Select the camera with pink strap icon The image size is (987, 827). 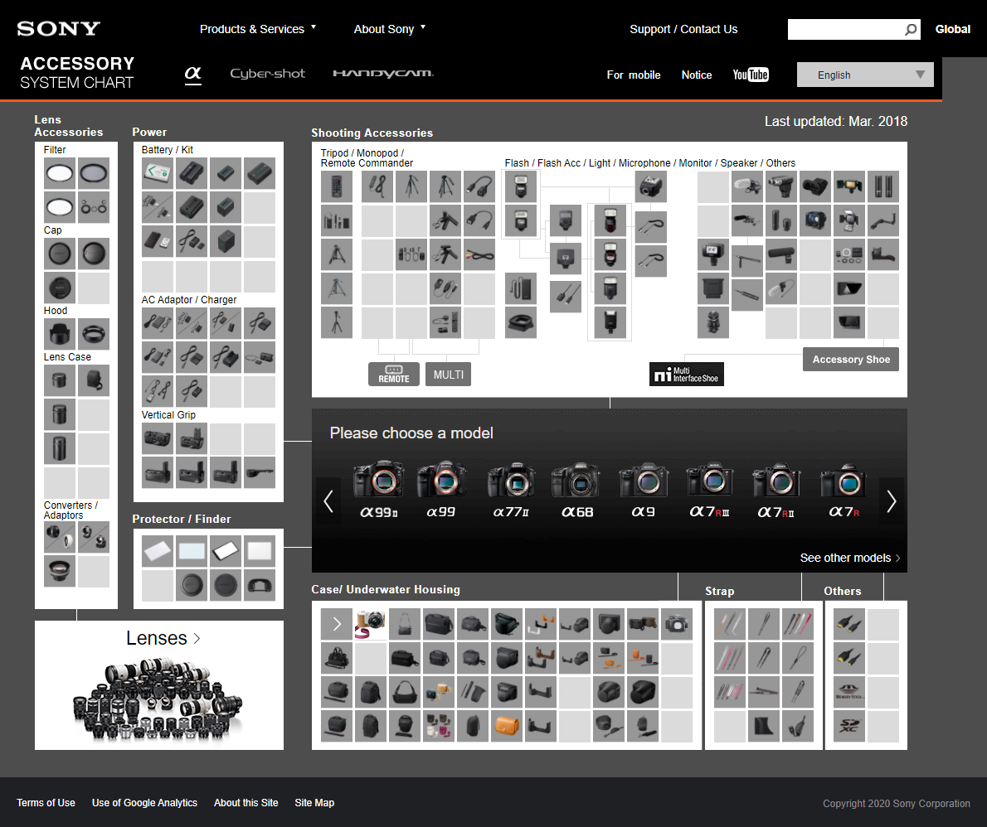[371, 625]
